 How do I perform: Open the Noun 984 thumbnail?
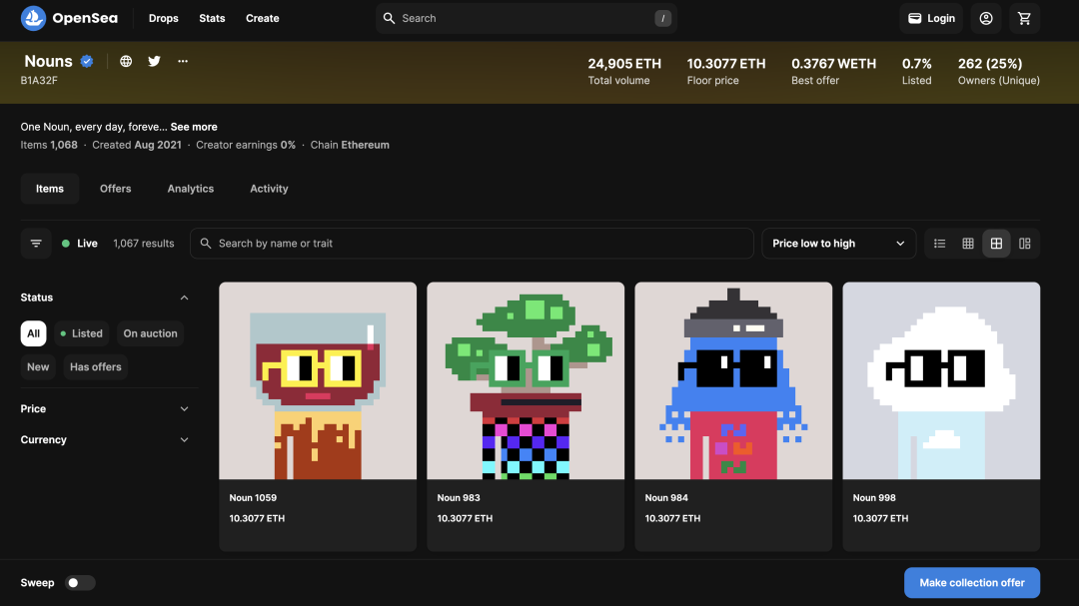point(733,380)
